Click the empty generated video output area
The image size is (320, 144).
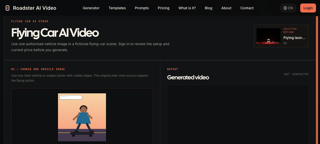coord(238,115)
